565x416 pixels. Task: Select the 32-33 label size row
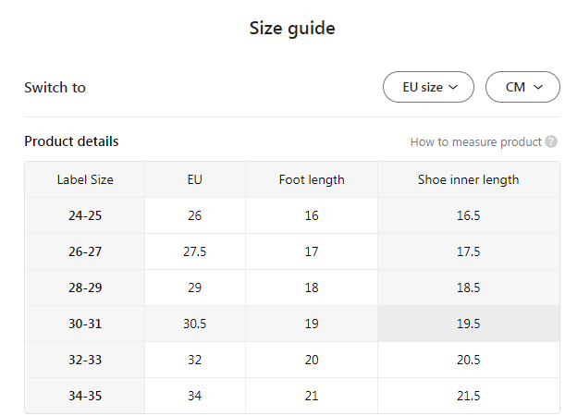[85, 360]
